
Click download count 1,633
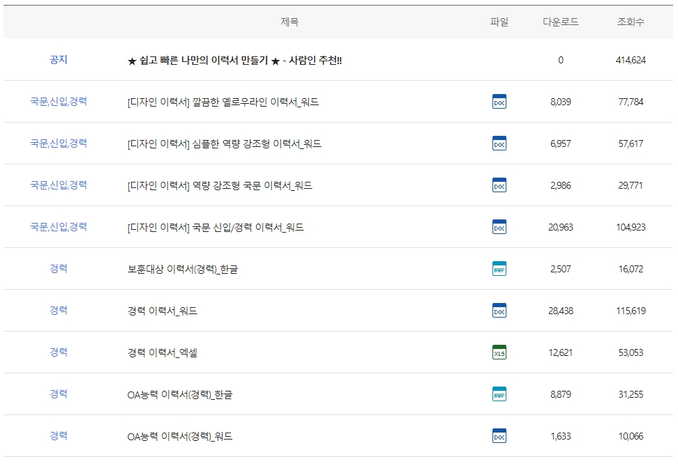pyautogui.click(x=560, y=437)
